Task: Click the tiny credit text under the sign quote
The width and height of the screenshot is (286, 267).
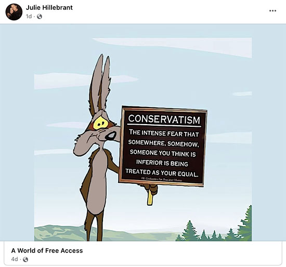Action: point(162,180)
